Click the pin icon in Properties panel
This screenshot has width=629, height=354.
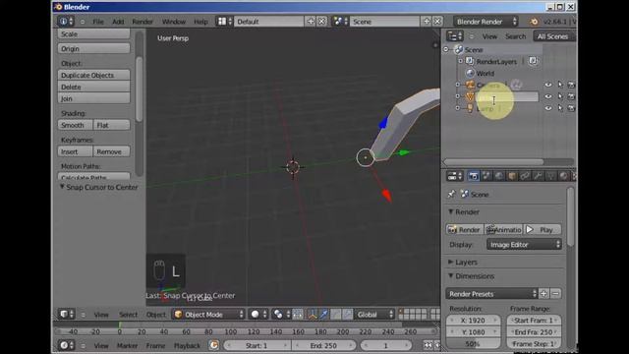[x=452, y=195]
